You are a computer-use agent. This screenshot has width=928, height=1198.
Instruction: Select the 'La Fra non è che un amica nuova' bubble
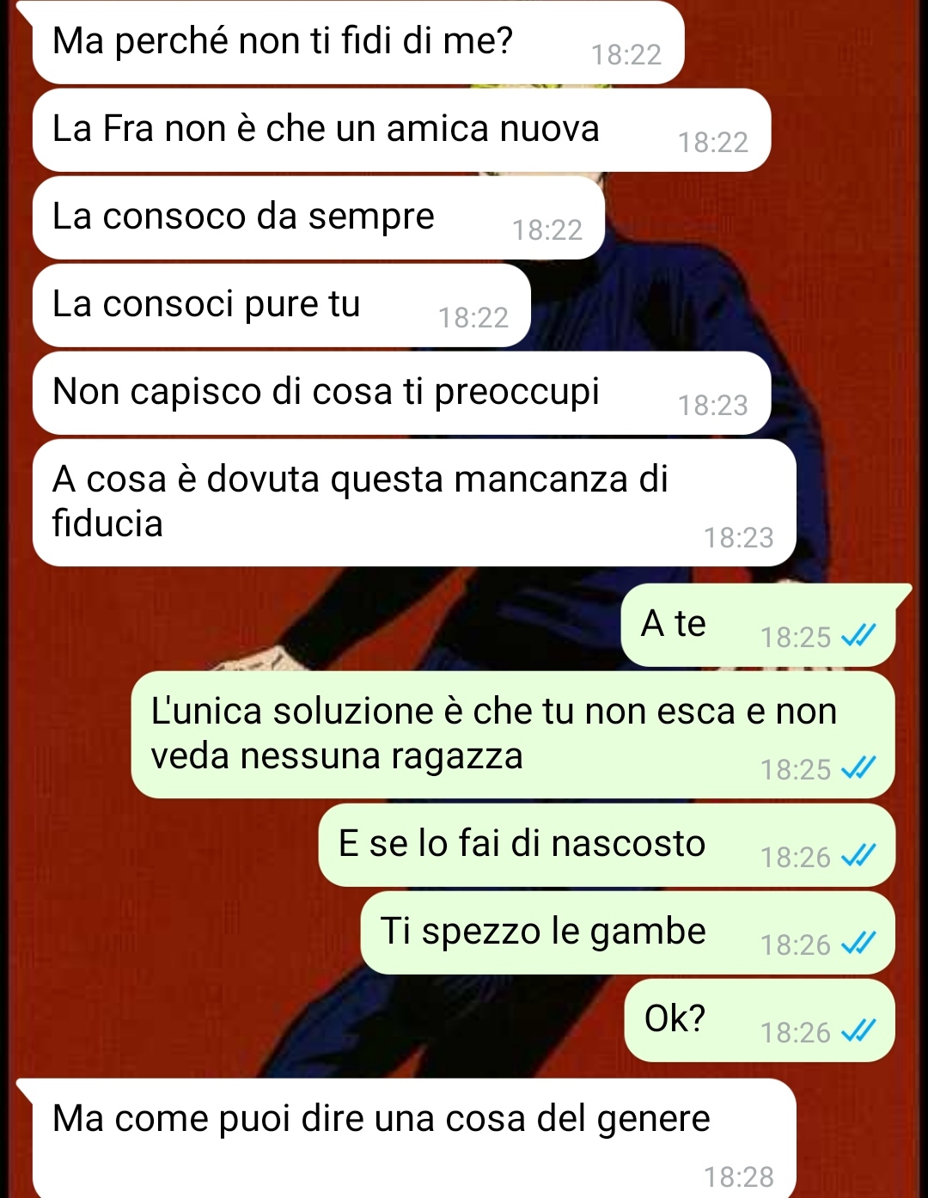click(x=401, y=130)
